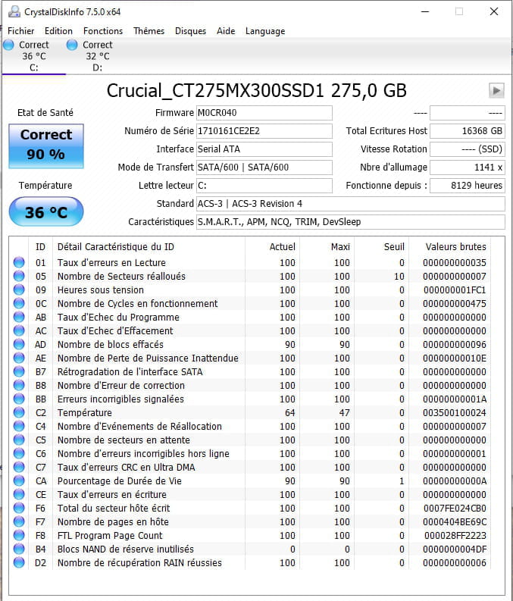This screenshot has height=601, width=513.
Task: Open the Language menu
Action: (x=265, y=31)
